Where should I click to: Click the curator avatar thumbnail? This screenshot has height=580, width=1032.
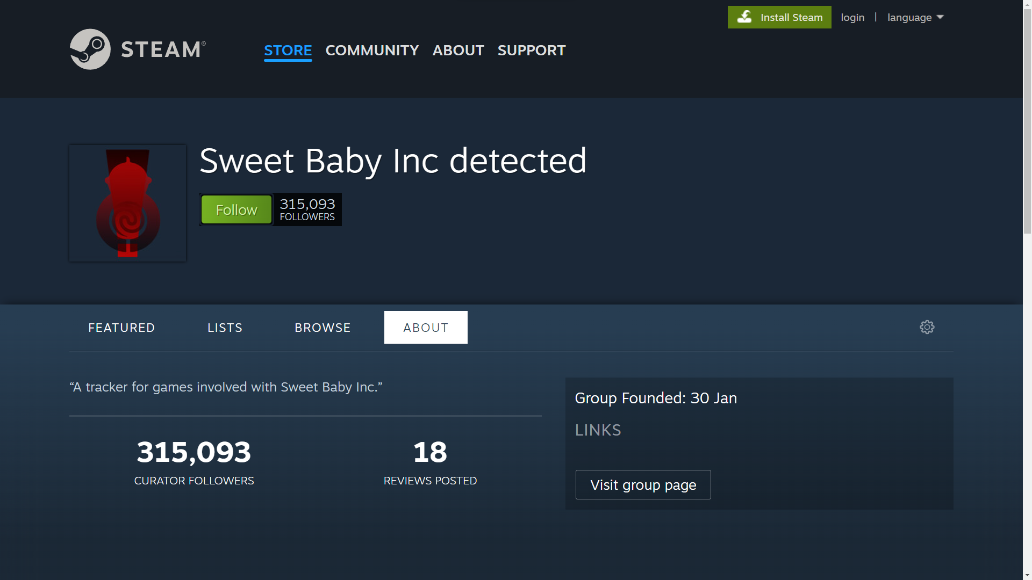[x=127, y=203]
